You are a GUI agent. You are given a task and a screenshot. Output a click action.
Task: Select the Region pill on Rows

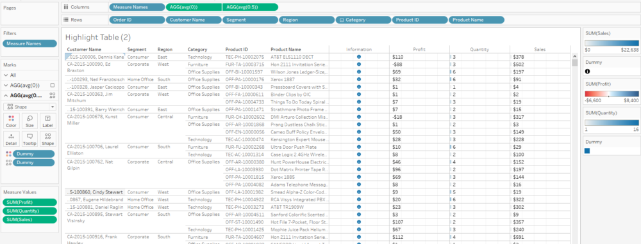click(x=306, y=20)
